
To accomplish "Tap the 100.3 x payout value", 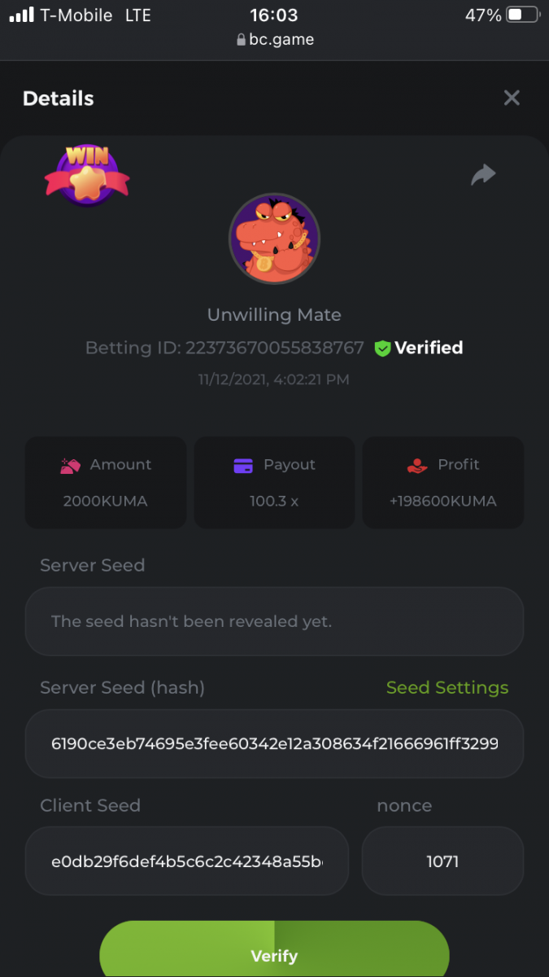I will point(274,502).
